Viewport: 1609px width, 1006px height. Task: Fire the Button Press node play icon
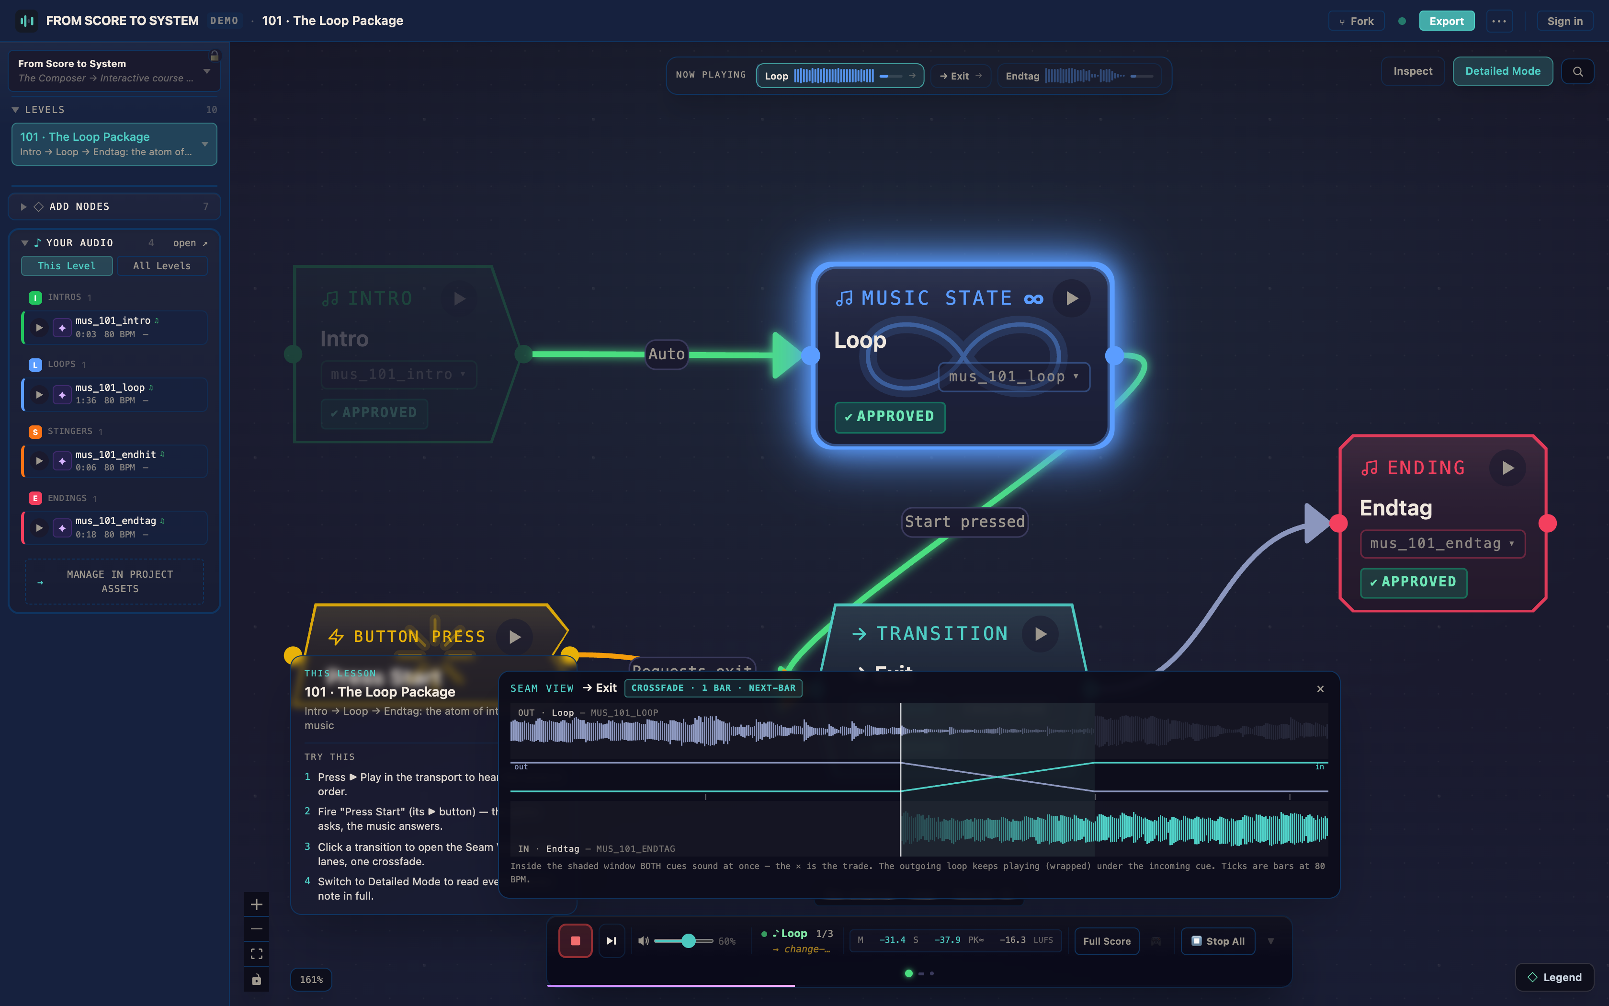click(x=514, y=637)
